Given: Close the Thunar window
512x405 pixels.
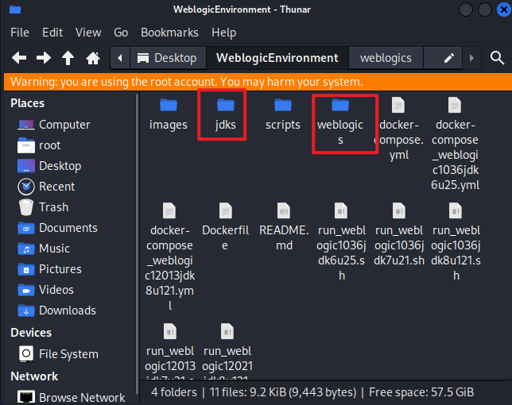Looking at the screenshot, I should [503, 10].
